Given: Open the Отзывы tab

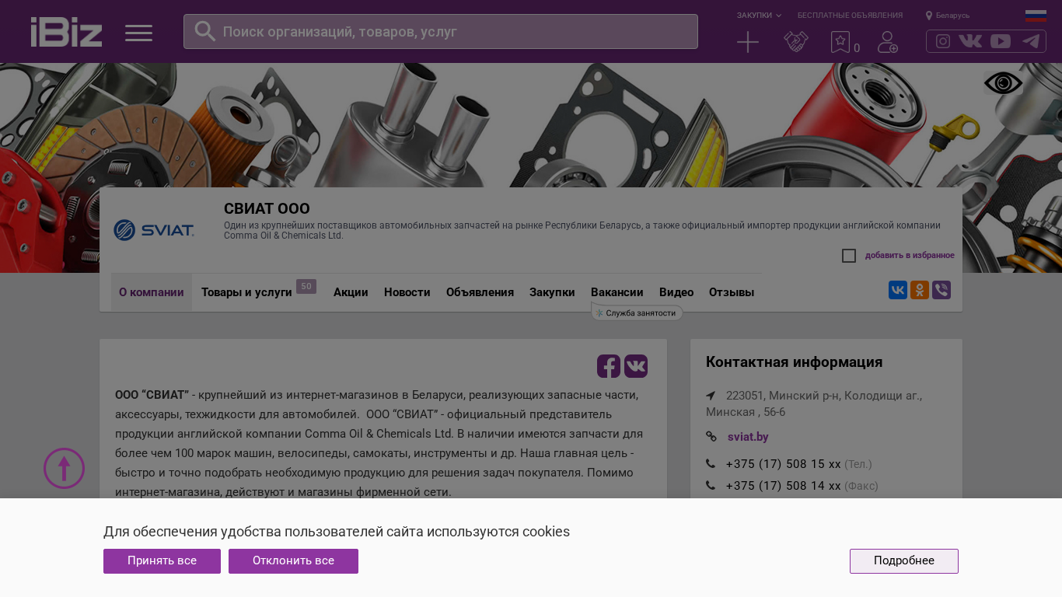Looking at the screenshot, I should 732,292.
